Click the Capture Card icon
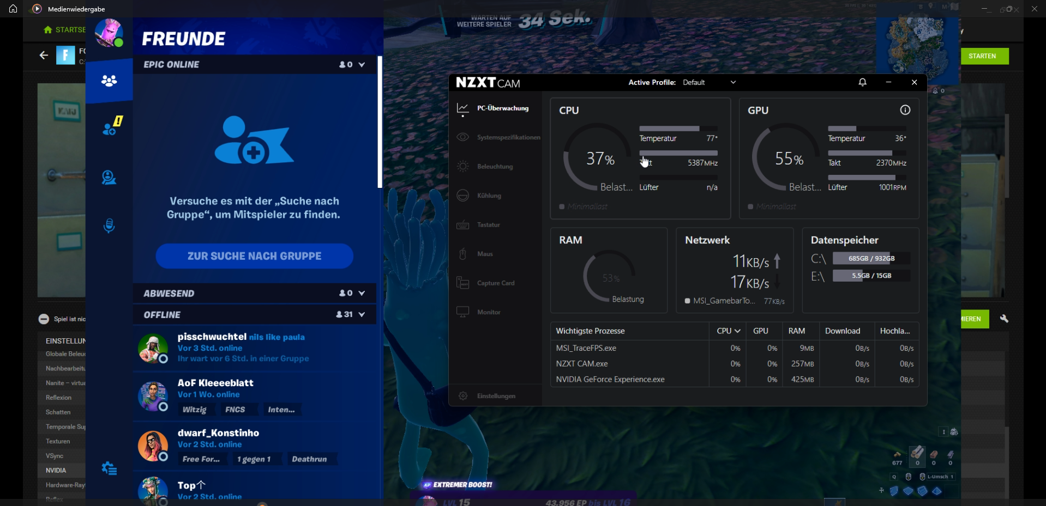 tap(462, 283)
